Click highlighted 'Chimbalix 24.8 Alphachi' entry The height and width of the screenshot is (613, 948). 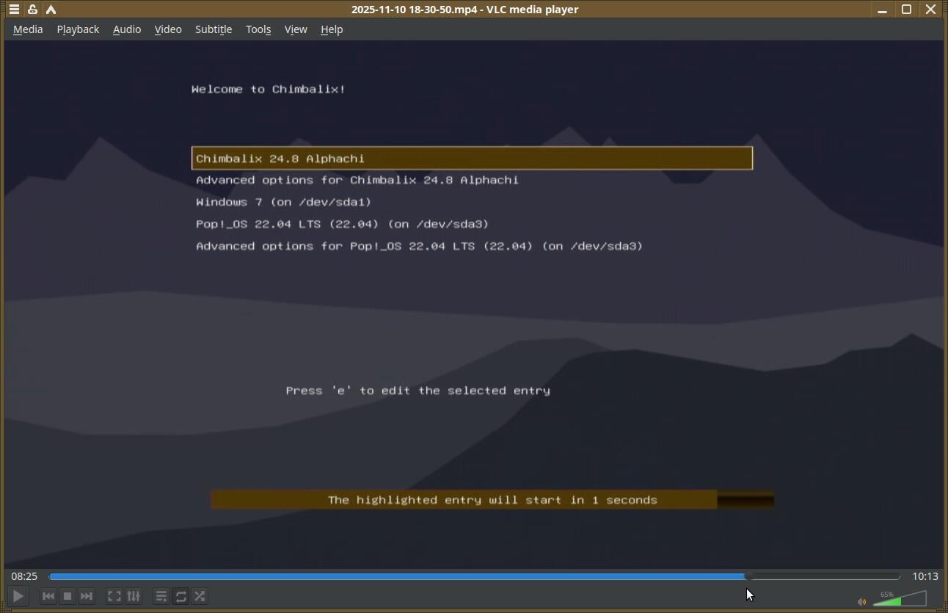click(x=472, y=159)
